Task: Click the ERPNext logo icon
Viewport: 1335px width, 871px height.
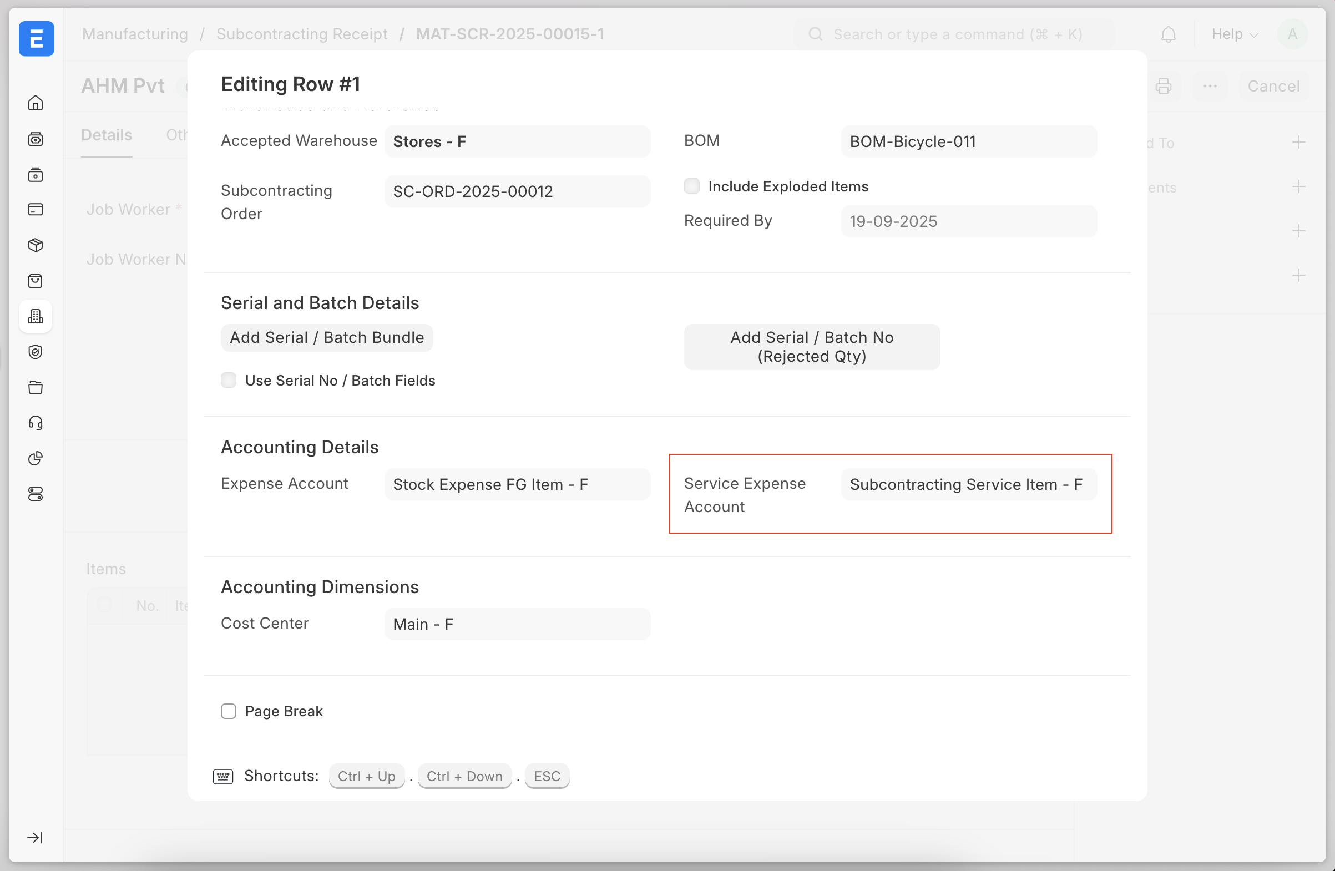Action: [37, 39]
